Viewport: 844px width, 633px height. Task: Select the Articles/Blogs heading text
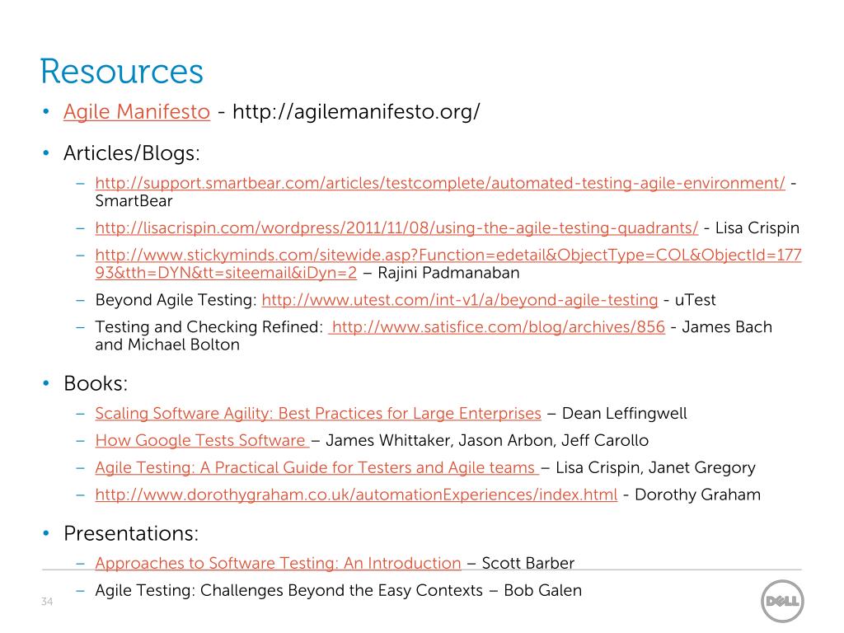pos(132,153)
